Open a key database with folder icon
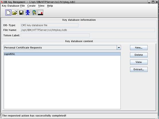The height and width of the screenshot is (119, 159). click(15, 12)
